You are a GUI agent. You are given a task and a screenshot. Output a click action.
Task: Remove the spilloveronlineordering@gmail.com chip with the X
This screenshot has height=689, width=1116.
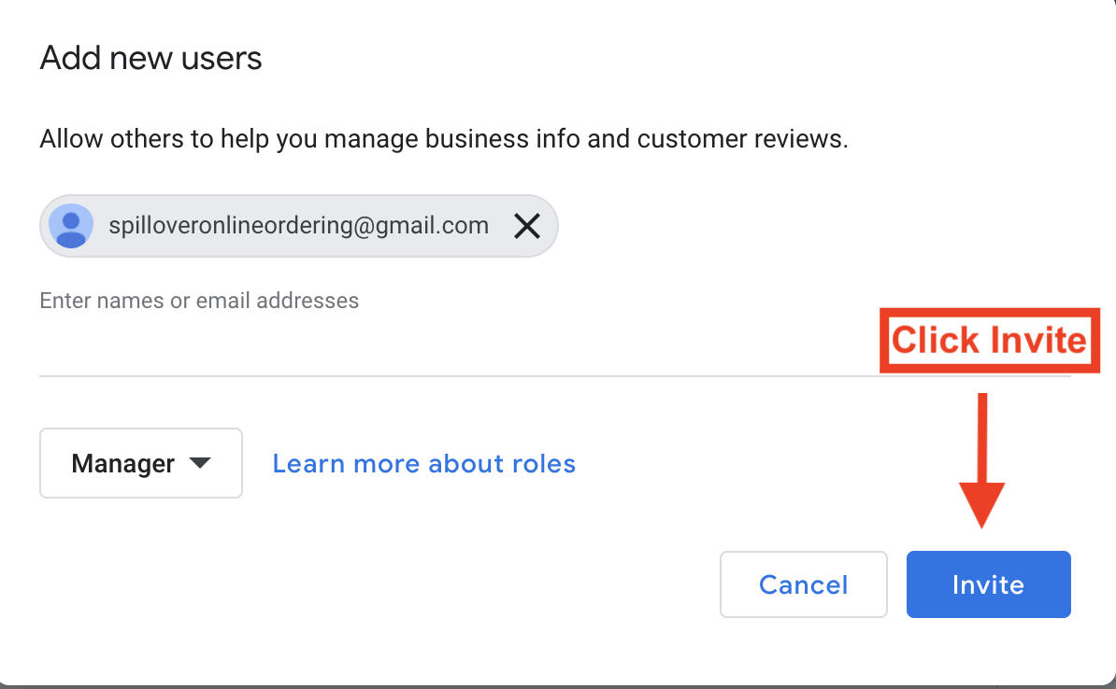[526, 226]
